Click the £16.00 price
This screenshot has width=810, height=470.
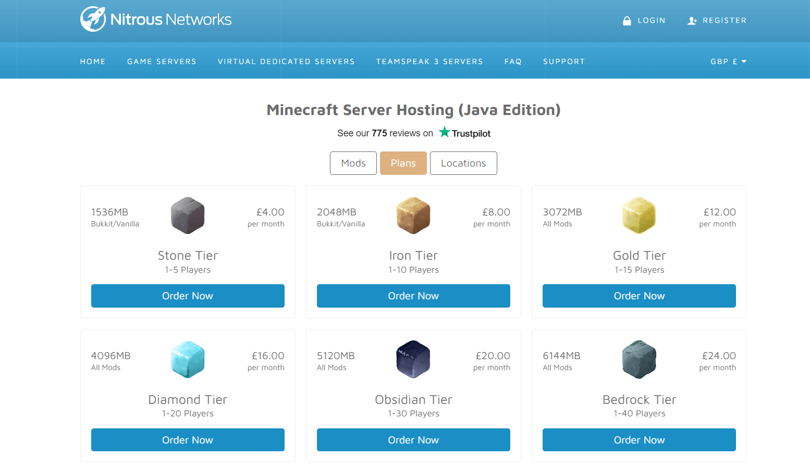(x=268, y=356)
